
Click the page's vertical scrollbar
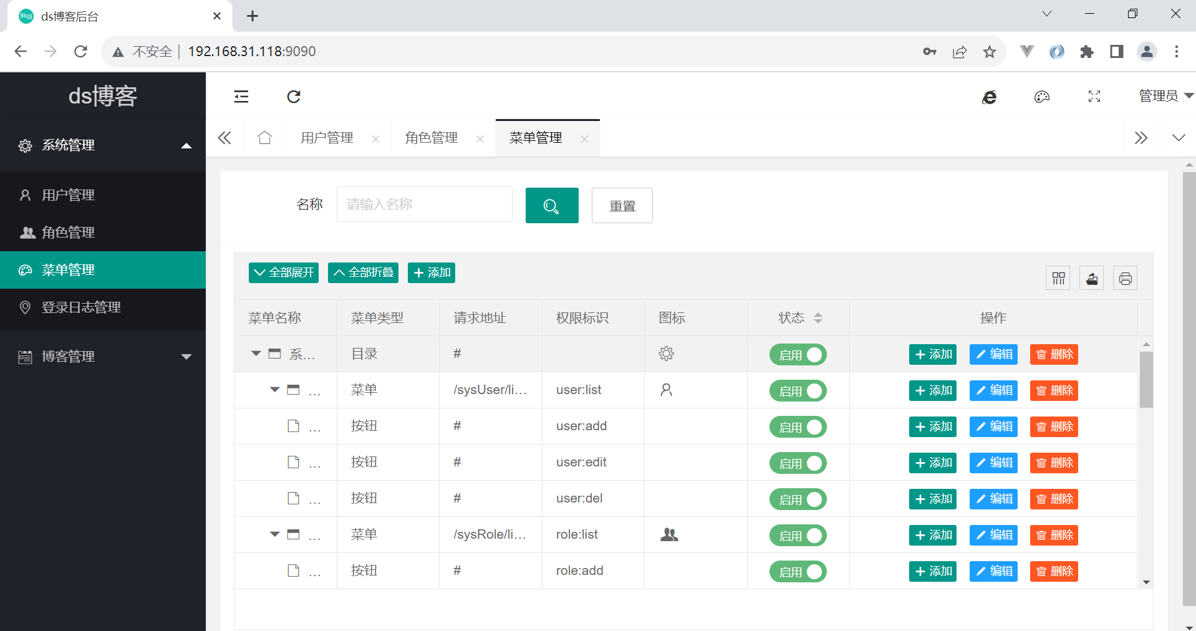point(1189,389)
